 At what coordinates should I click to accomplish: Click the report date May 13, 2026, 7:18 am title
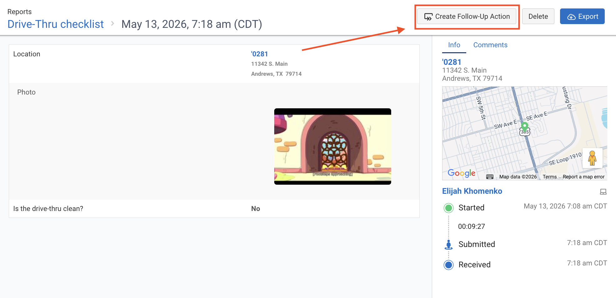click(192, 24)
